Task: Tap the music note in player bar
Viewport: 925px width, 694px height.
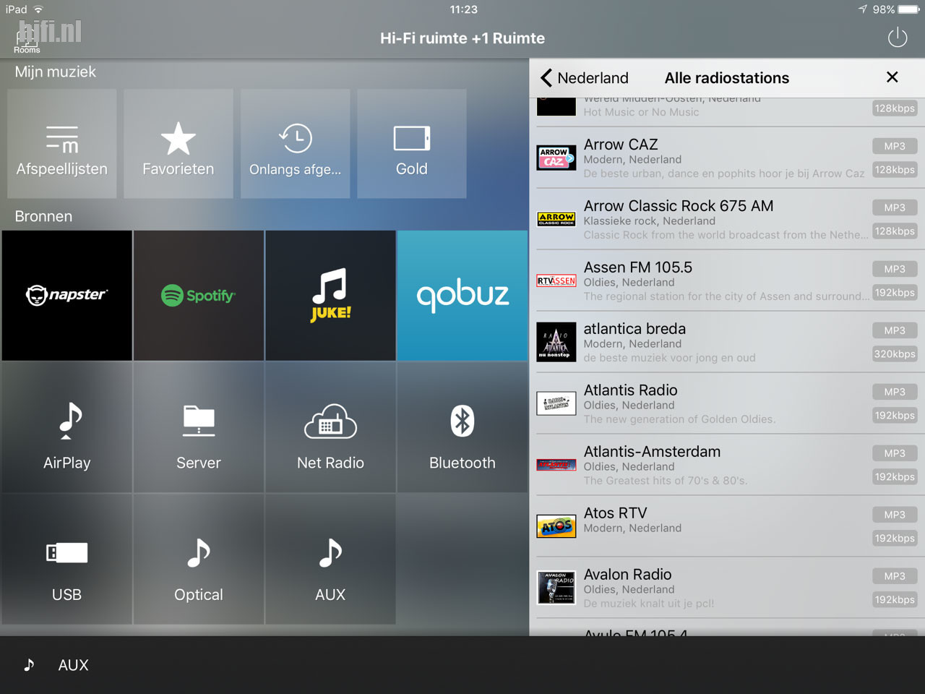Action: (29, 665)
